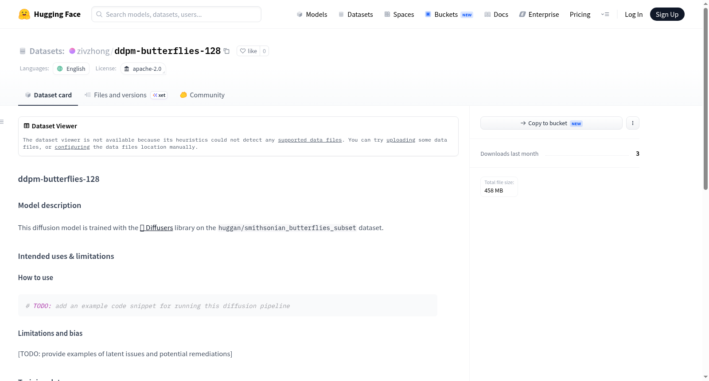Focus the search models input field
The height and width of the screenshot is (381, 709).
[x=176, y=14]
